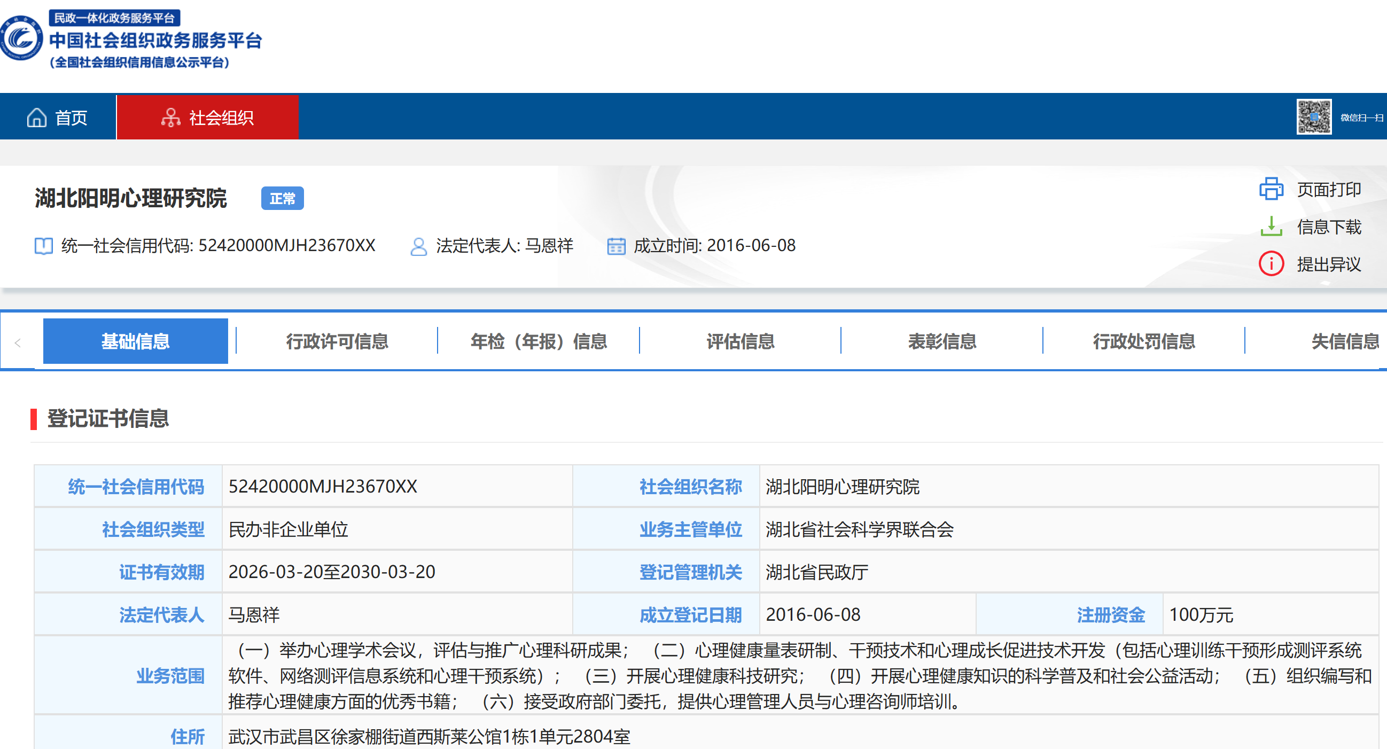This screenshot has height=749, width=1387.
Task: Click the WeChat QR code image
Action: coord(1314,116)
